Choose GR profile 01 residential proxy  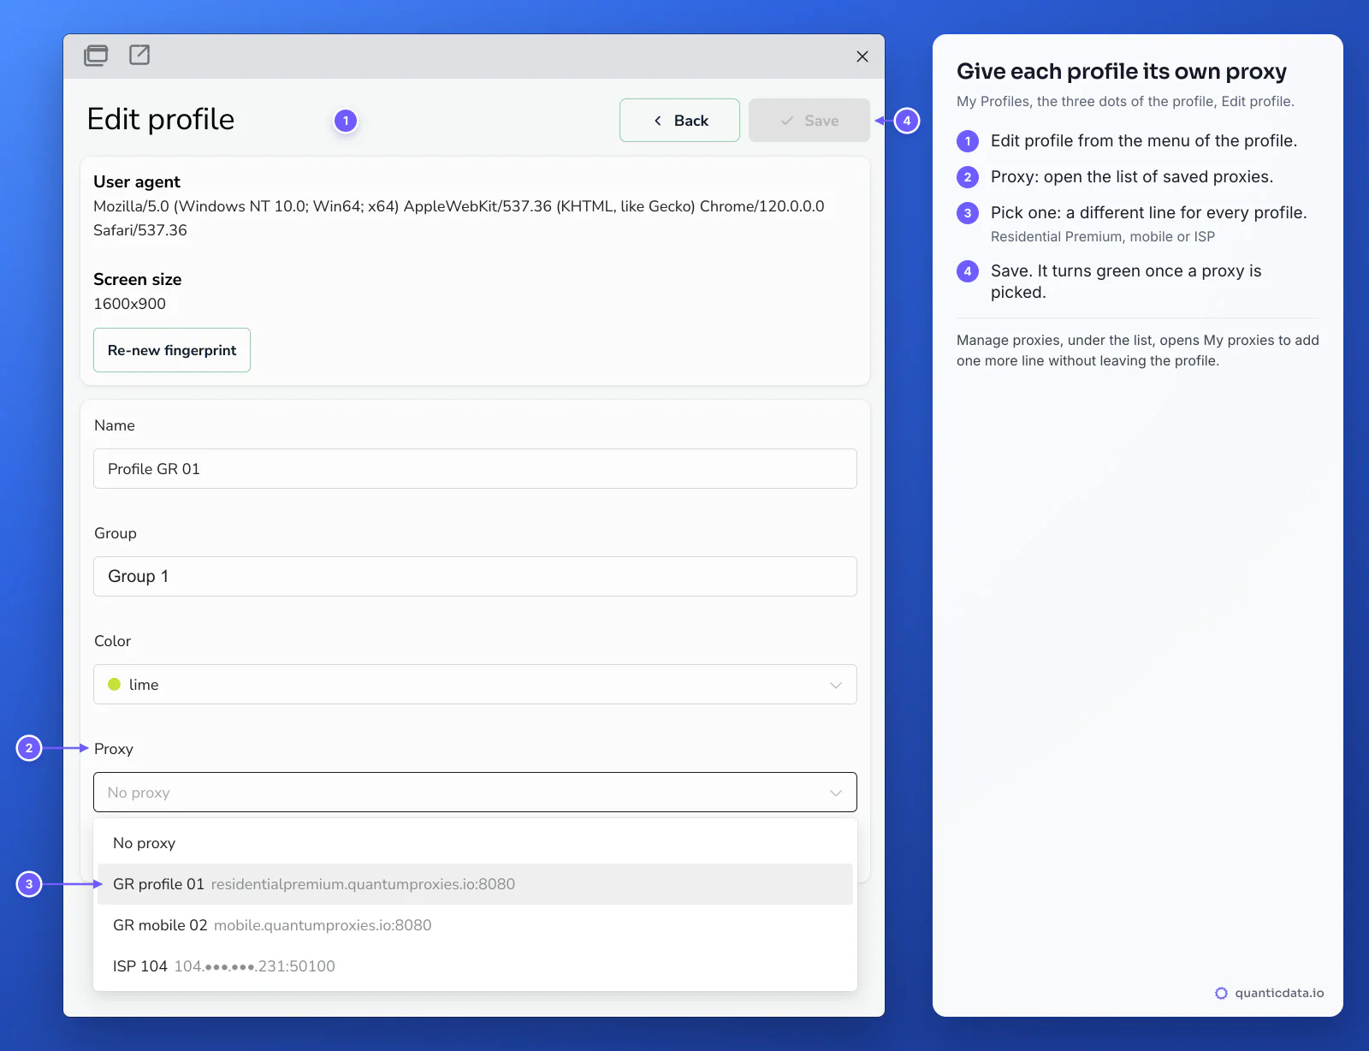475,884
